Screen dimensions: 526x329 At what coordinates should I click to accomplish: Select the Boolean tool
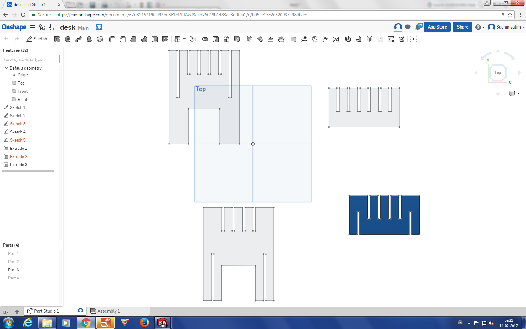click(x=205, y=39)
